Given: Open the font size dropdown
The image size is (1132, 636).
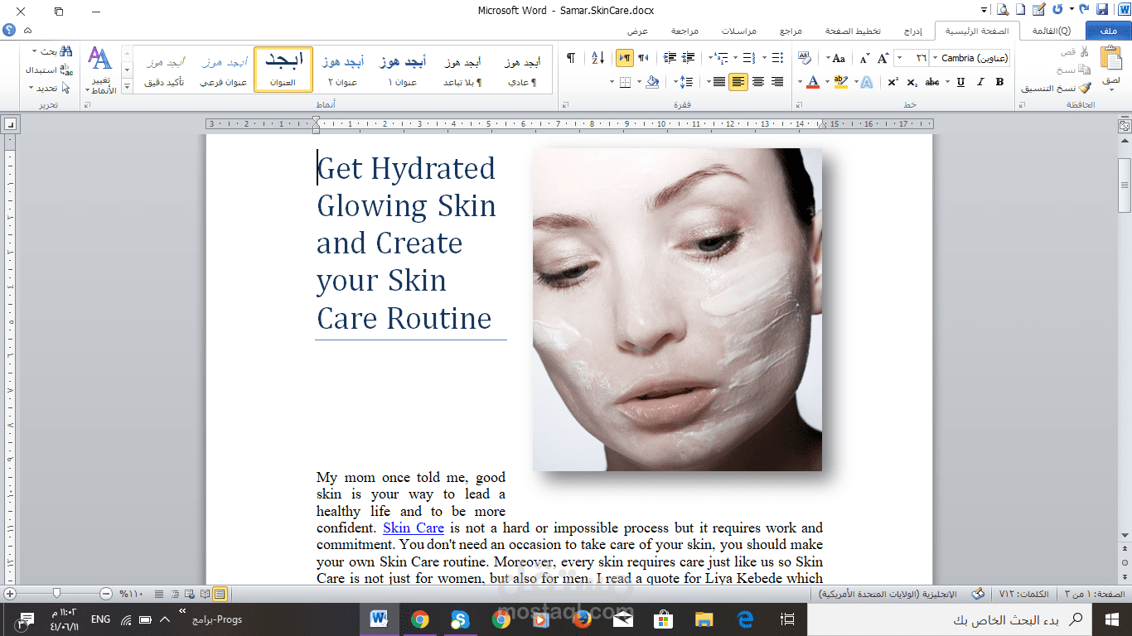Looking at the screenshot, I should tap(900, 58).
